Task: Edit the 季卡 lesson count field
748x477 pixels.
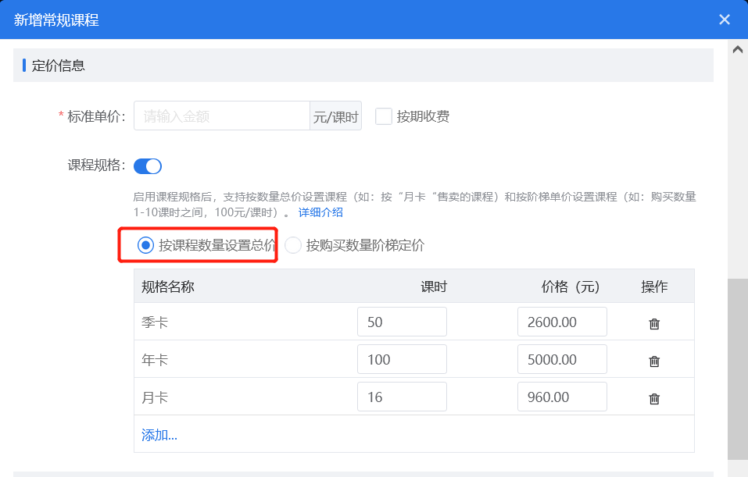Action: point(402,321)
